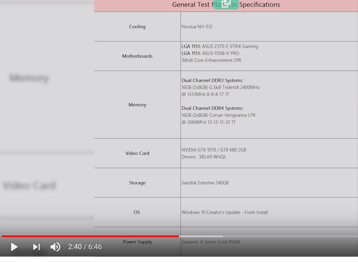358x262 pixels.
Task: Click '(Multi Core Enhancement Off)' text
Action: click(x=211, y=60)
